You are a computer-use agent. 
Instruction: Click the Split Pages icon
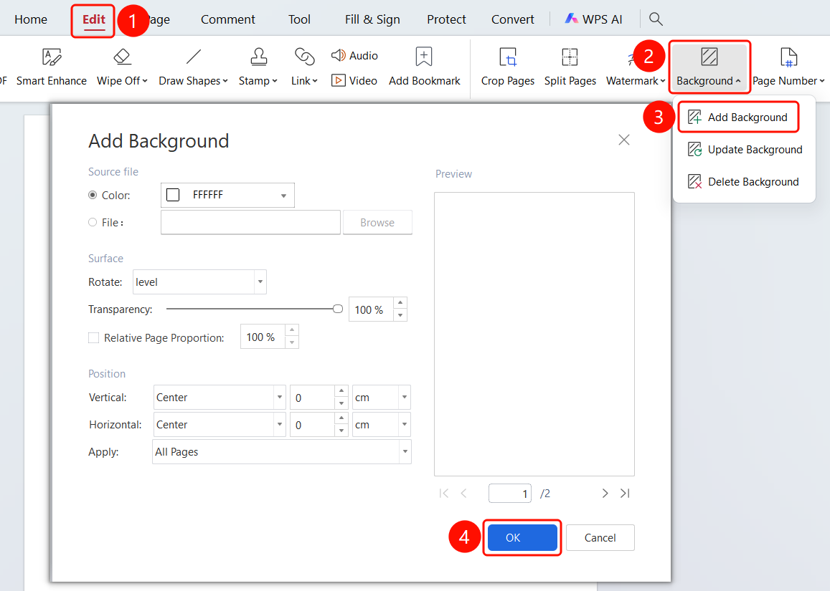click(570, 57)
